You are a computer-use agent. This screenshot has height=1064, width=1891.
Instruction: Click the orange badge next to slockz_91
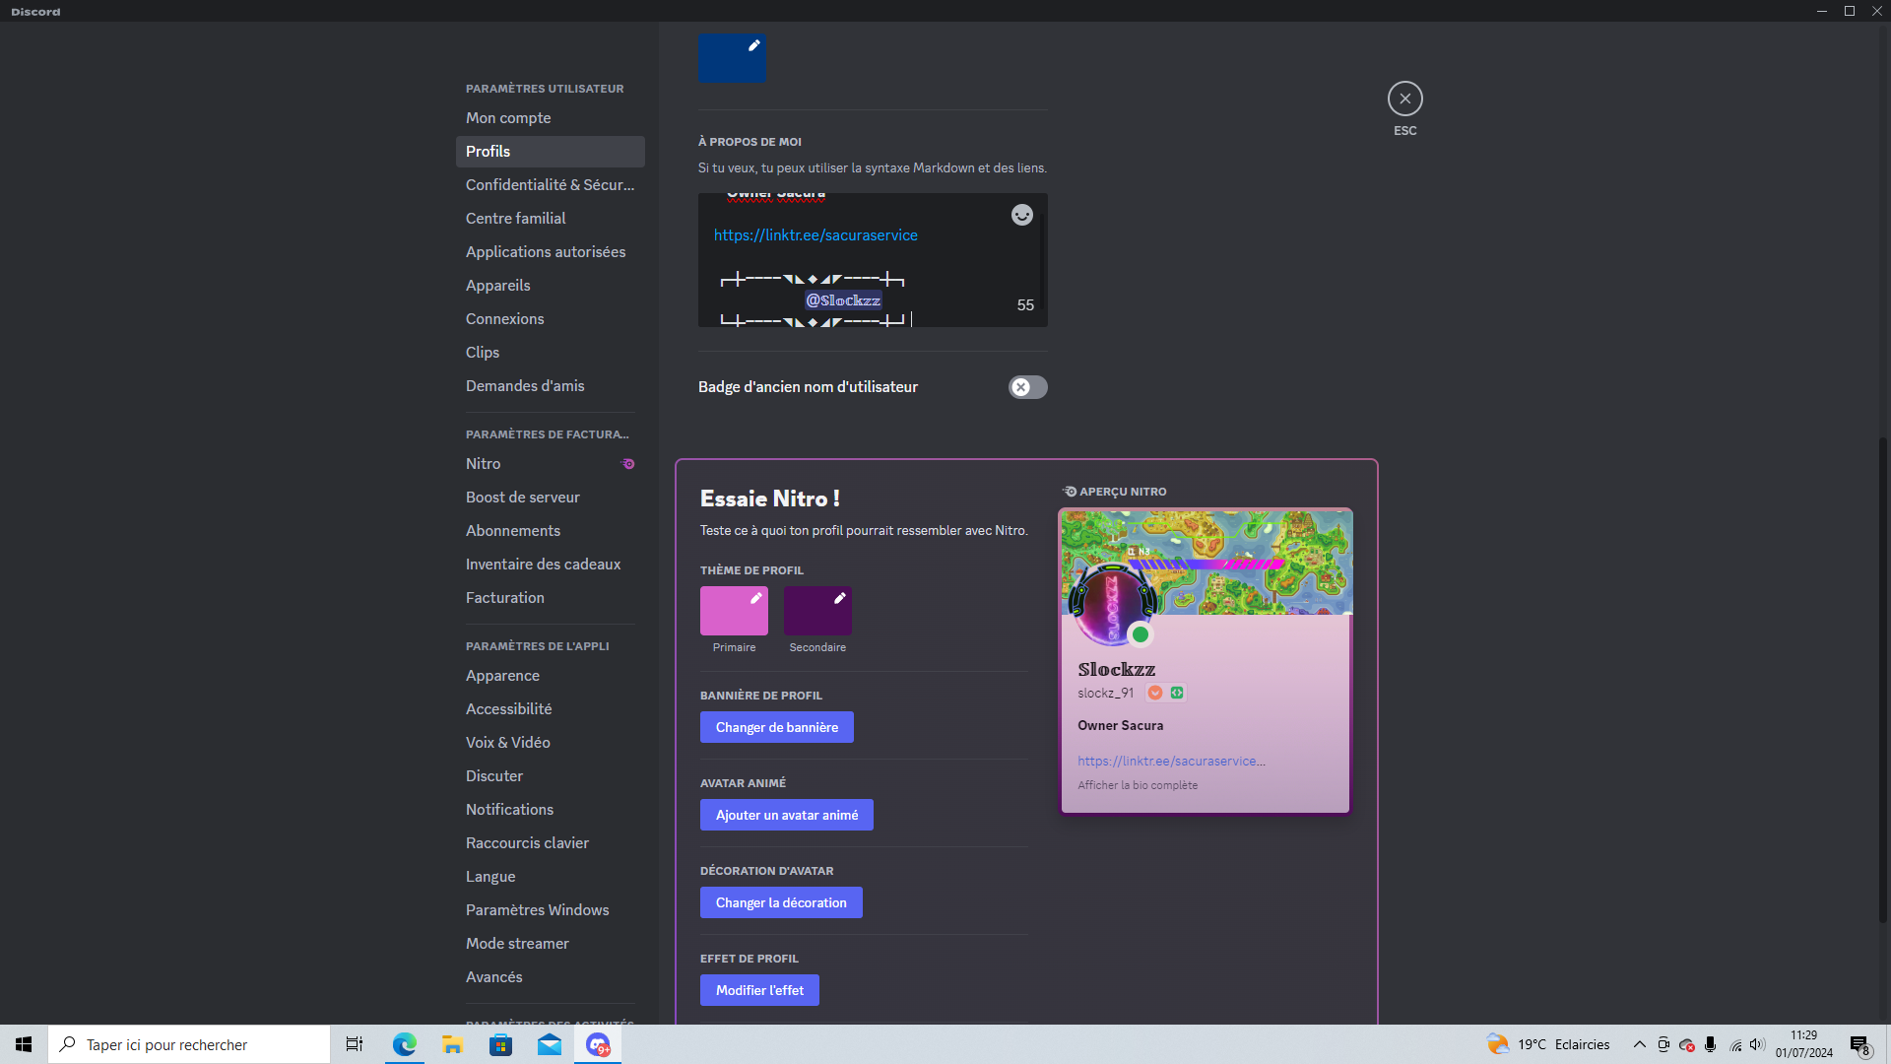pos(1155,693)
